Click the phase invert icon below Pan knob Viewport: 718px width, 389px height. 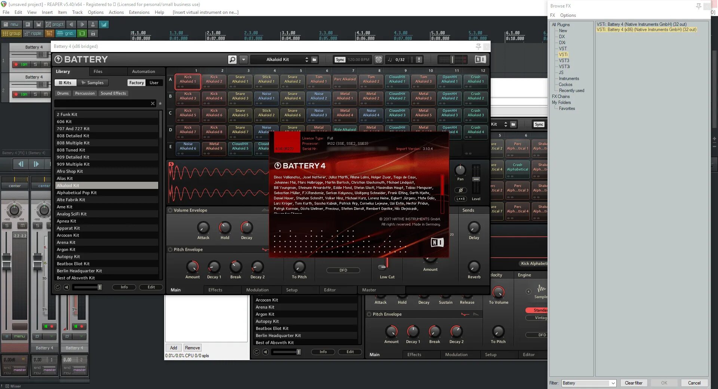coord(461,190)
